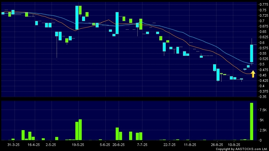
Task: Click the tall cyan candlestick reaching 0.775
Action: click(x=77, y=18)
